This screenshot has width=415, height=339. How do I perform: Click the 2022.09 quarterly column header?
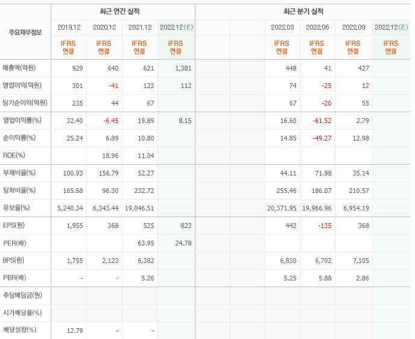click(353, 27)
